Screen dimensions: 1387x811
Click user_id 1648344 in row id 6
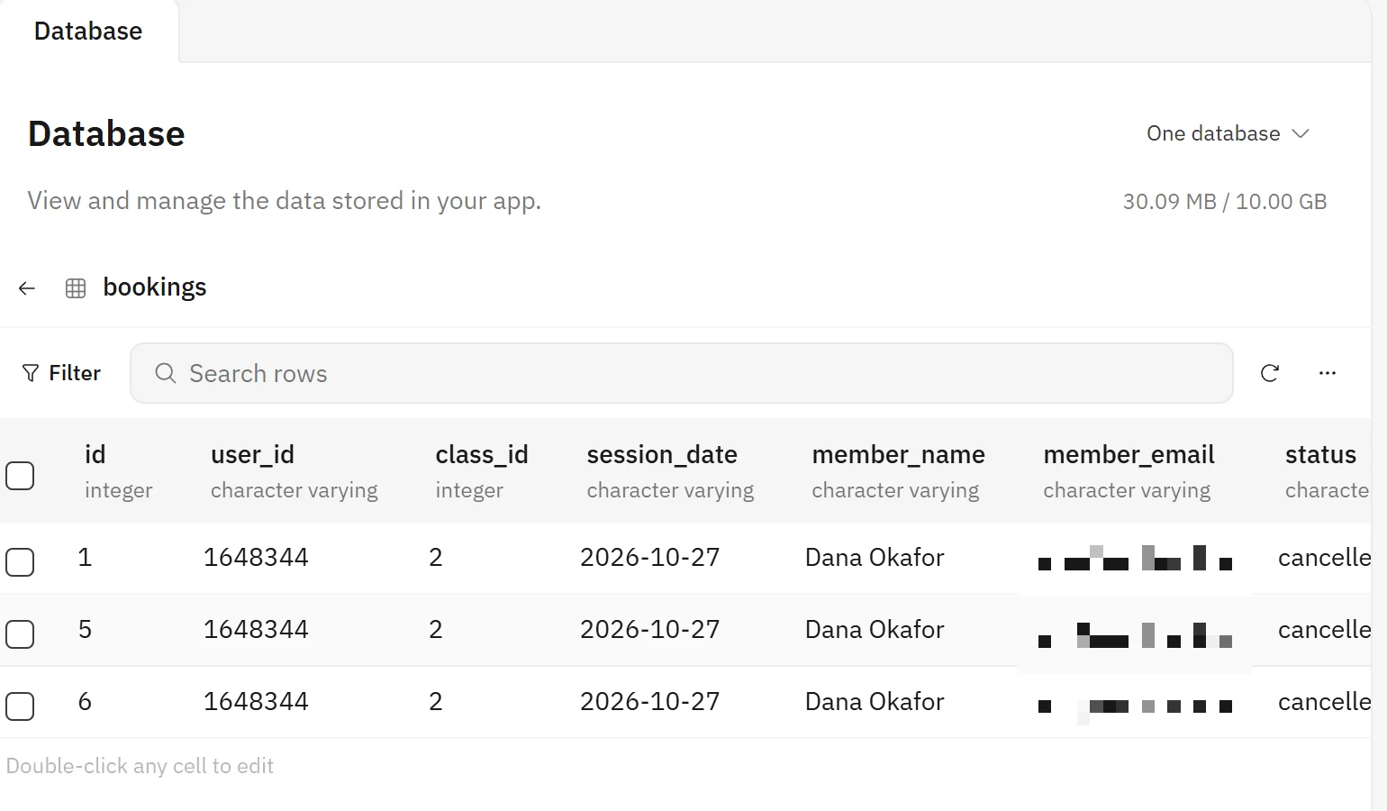256,702
